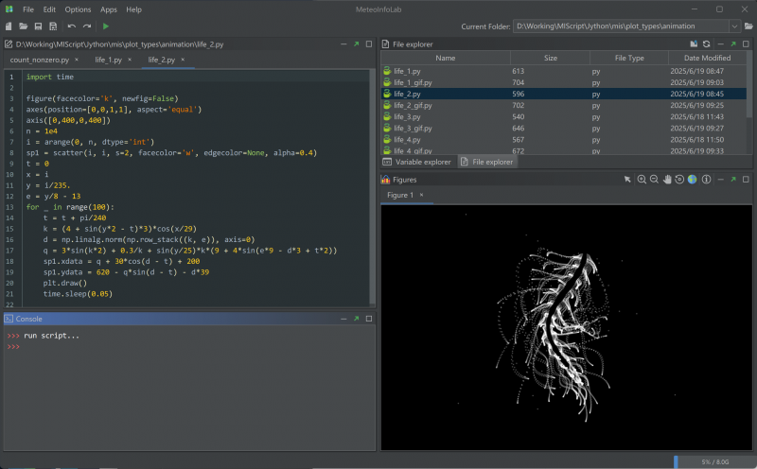Select the Pan hand tool in Figures
Image resolution: width=757 pixels, height=469 pixels.
[x=666, y=179]
